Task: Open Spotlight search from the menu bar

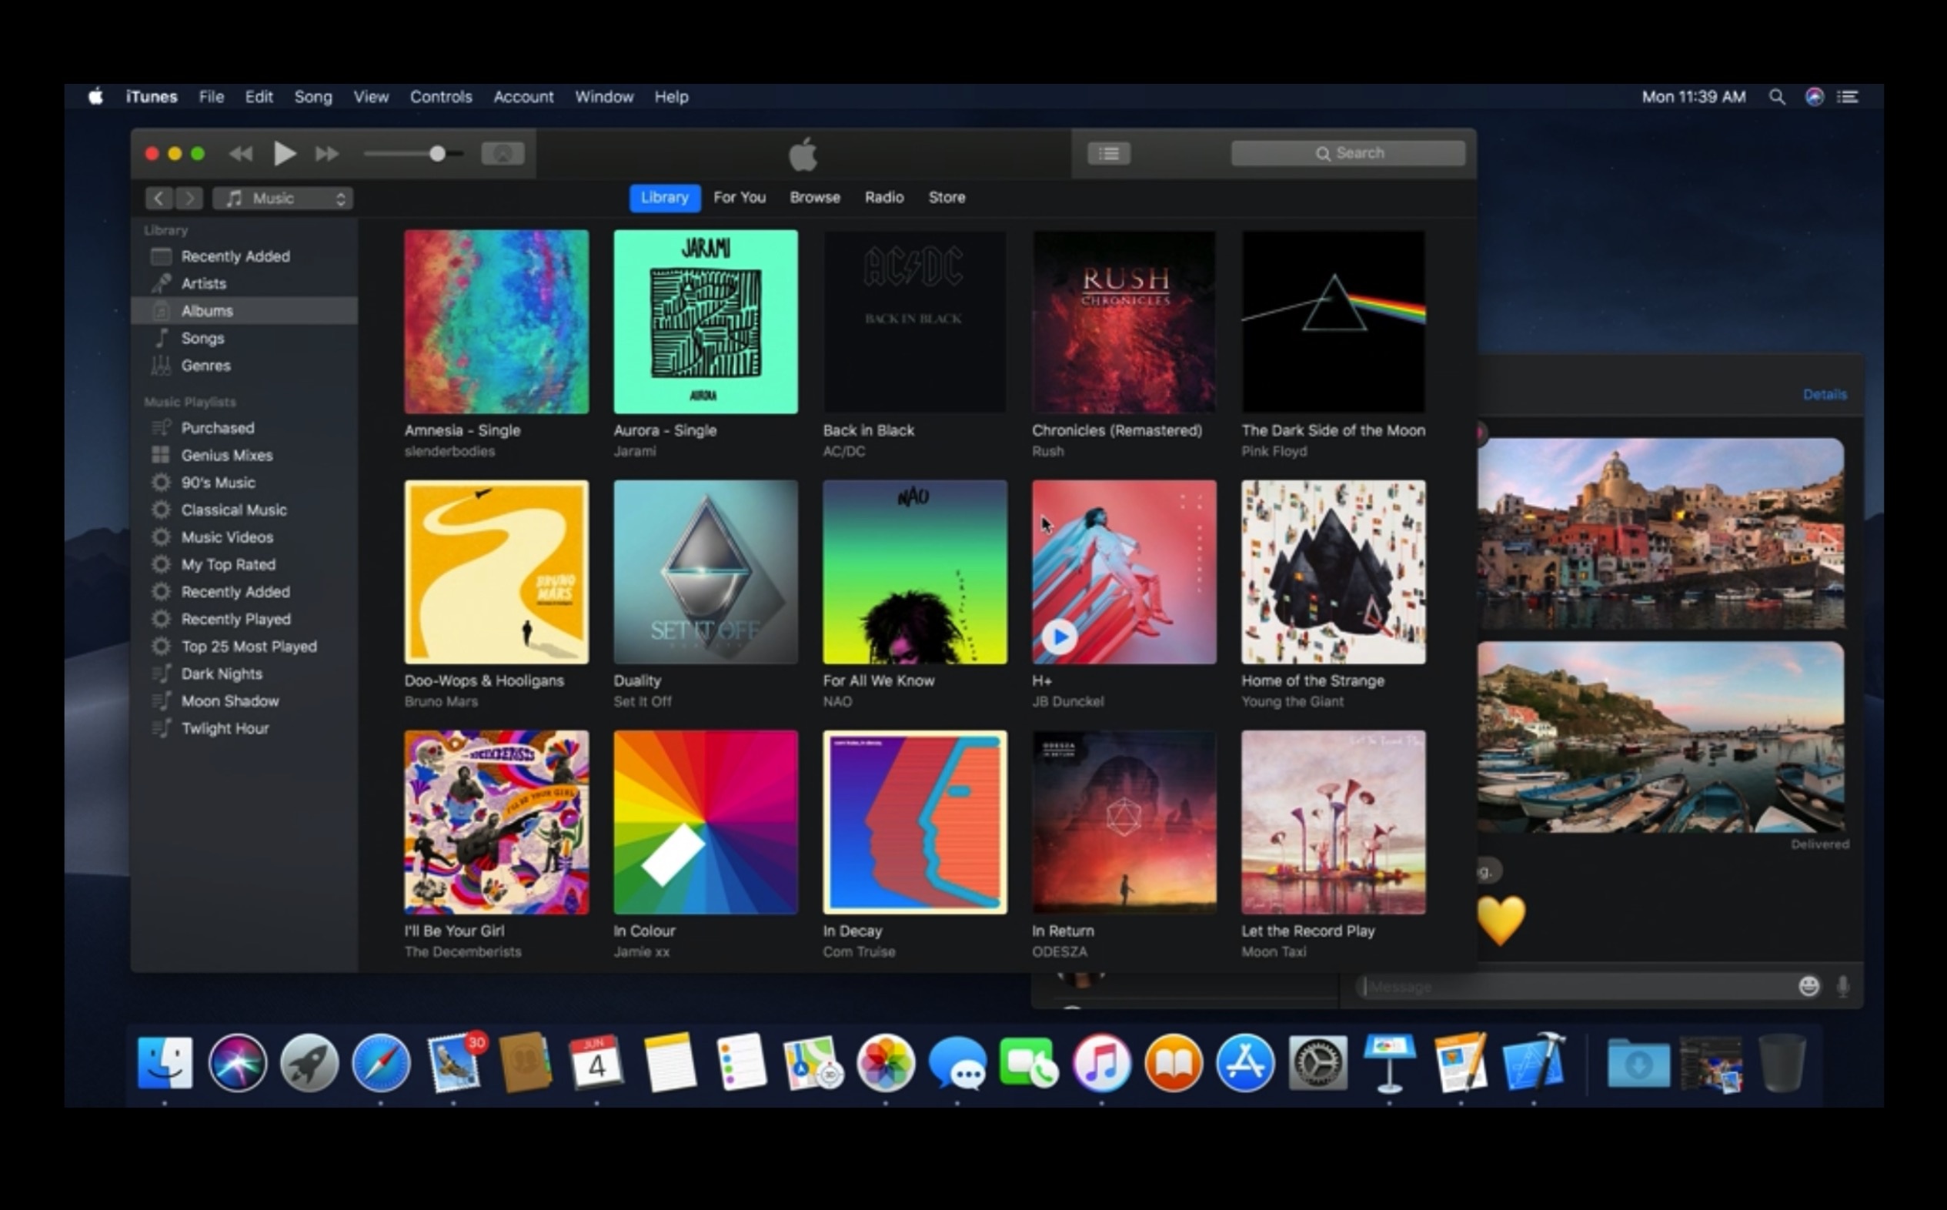Action: (x=1777, y=96)
